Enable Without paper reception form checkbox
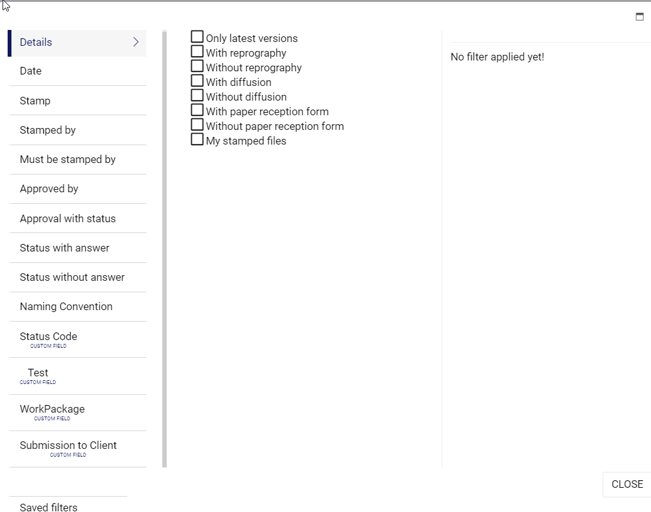Image resolution: width=651 pixels, height=512 pixels. [197, 125]
